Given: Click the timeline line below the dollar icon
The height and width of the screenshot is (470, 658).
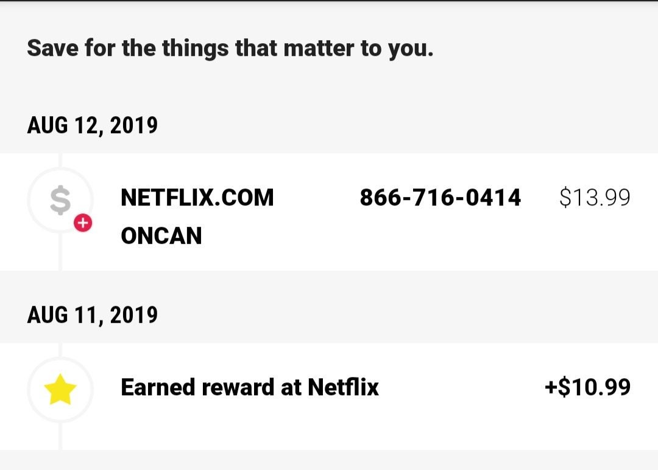Looking at the screenshot, I should [60, 254].
